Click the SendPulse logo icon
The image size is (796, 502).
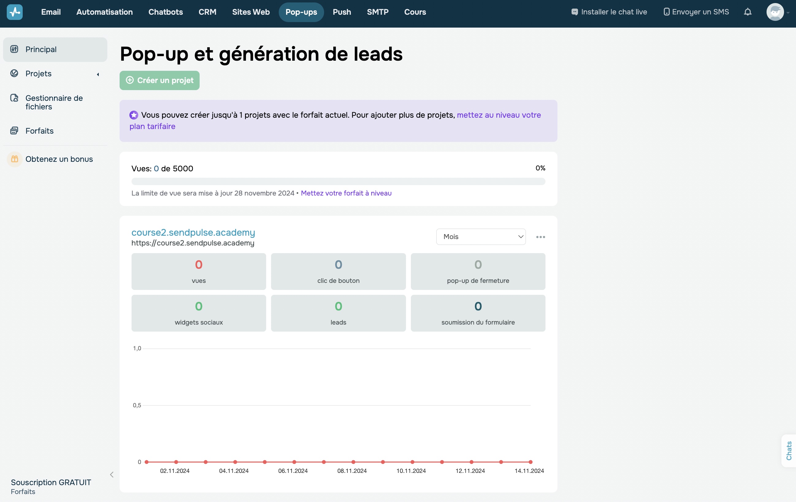click(x=14, y=12)
